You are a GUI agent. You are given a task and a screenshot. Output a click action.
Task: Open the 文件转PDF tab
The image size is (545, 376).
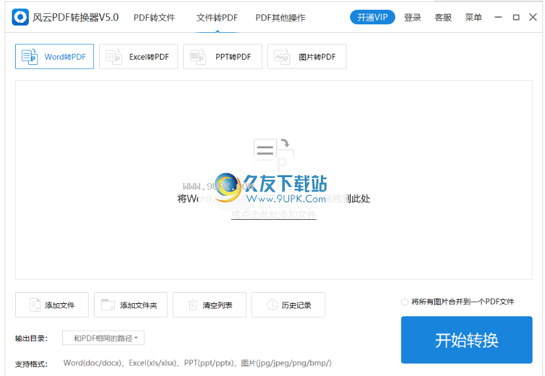[217, 18]
